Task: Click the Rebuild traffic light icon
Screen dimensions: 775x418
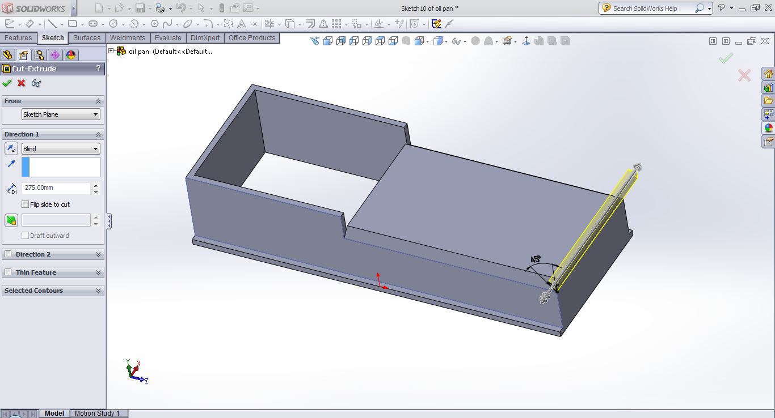Action: click(x=221, y=8)
